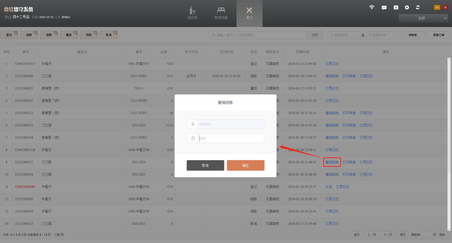452x243 pixels.
Task: Click 下一页 to go to next page
Action: coord(388,235)
